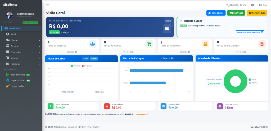271x131 pixels.
Task: Toggle Receitas legend in cash flow chart
Action: pos(75,66)
